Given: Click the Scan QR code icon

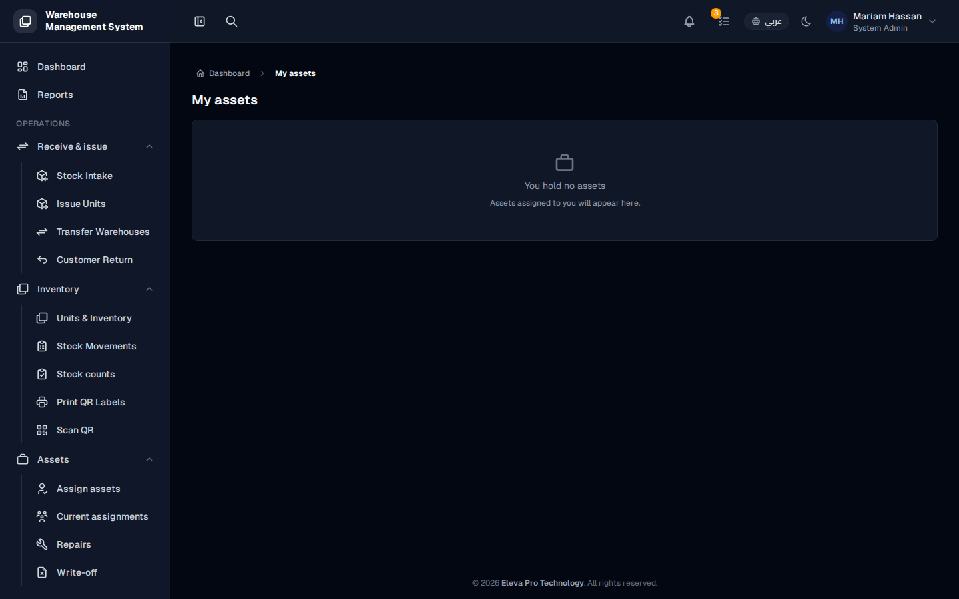Looking at the screenshot, I should pyautogui.click(x=42, y=430).
